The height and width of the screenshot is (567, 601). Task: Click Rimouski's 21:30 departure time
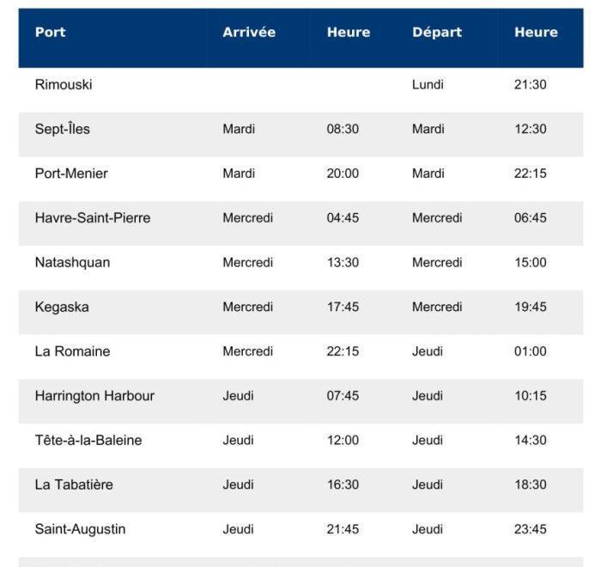point(530,85)
